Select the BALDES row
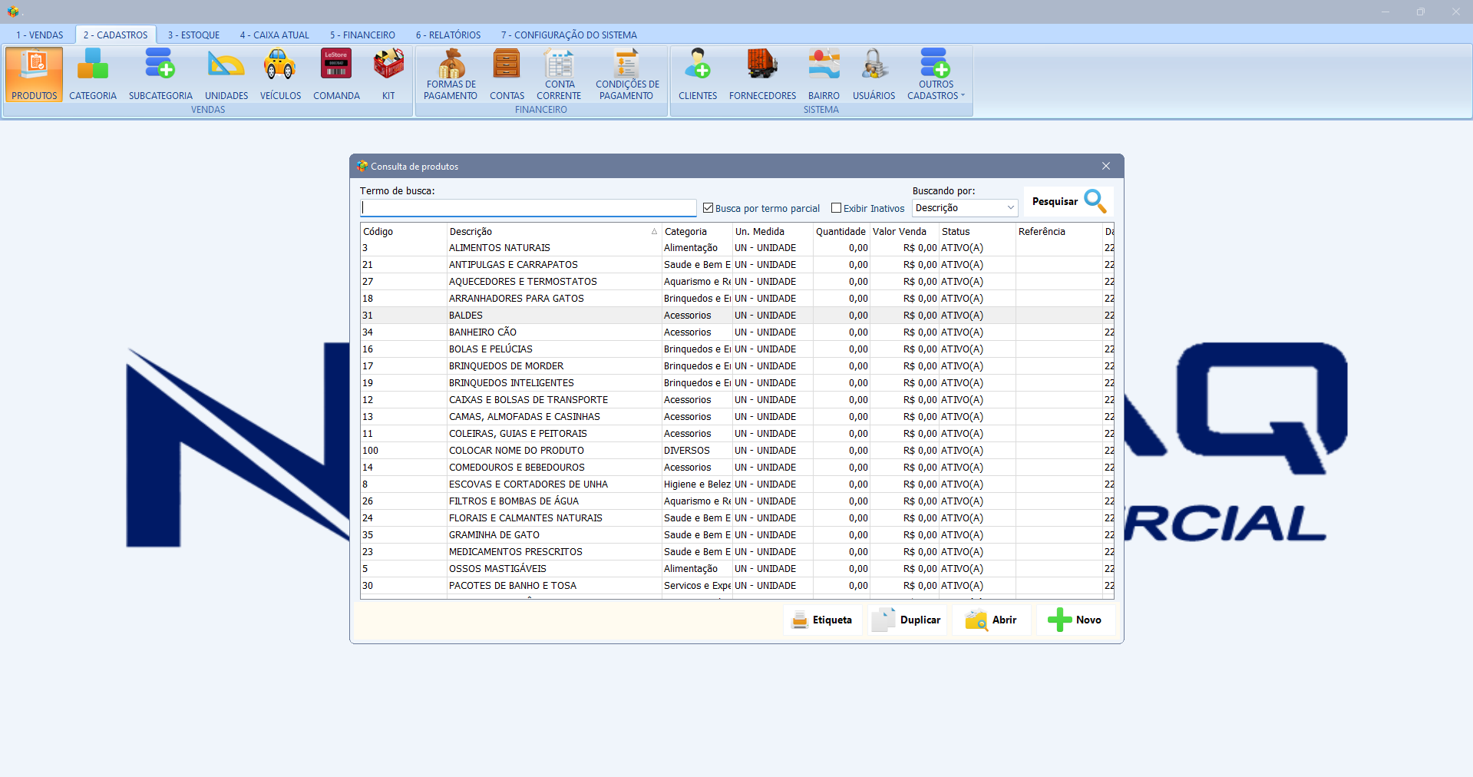The width and height of the screenshot is (1473, 777). click(737, 316)
